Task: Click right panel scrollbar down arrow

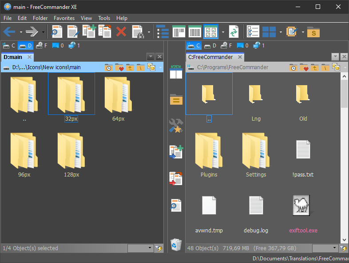Action: coord(344,239)
